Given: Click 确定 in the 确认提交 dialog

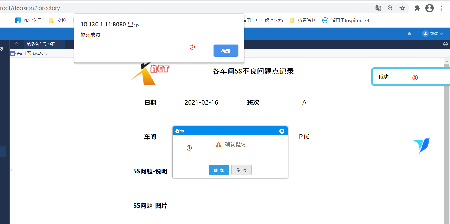Looking at the screenshot, I should click(219, 170).
